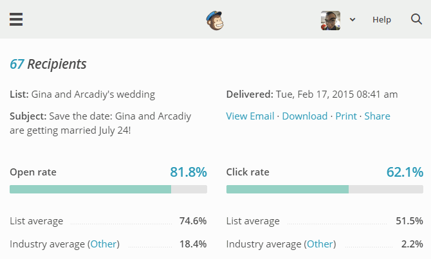Select the Print link

(346, 116)
